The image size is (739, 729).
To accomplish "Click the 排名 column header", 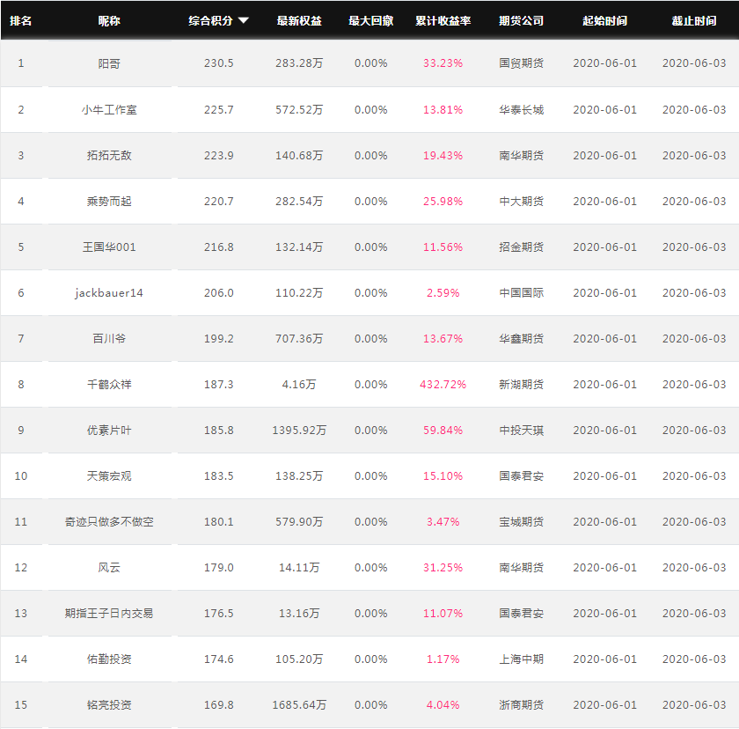I will [21, 21].
